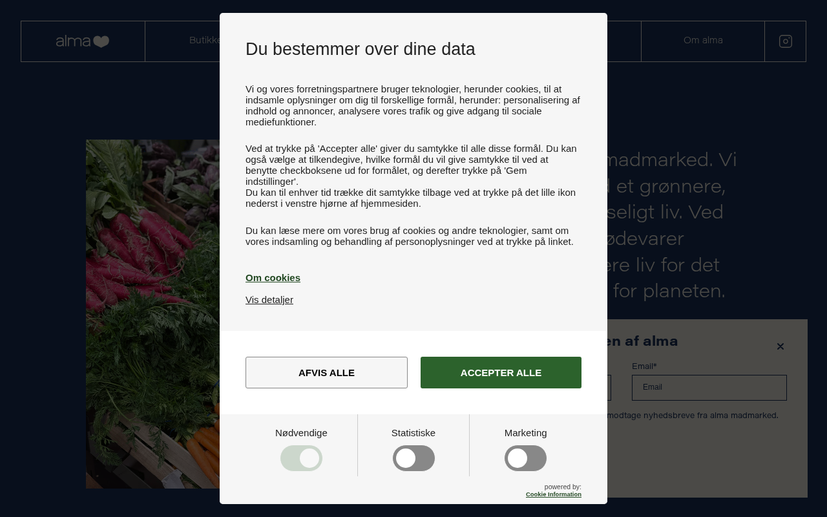Click the Statistiske category label
827x517 pixels.
click(x=413, y=433)
